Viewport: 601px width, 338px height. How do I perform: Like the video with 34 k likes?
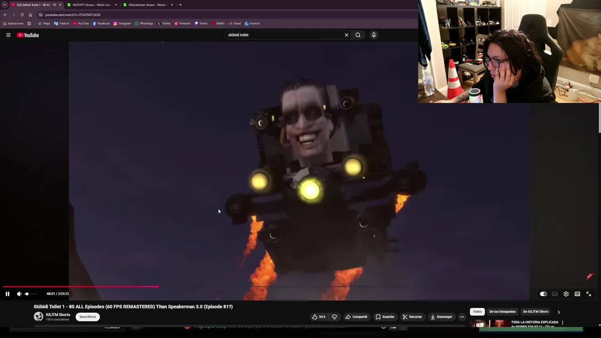click(x=319, y=317)
